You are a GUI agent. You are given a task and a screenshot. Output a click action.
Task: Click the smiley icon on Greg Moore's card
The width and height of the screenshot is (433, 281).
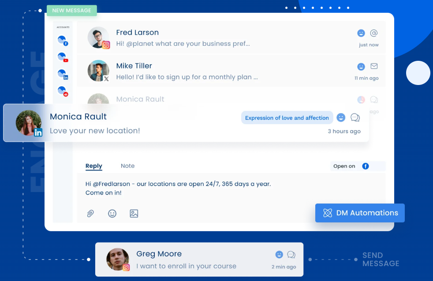(279, 255)
